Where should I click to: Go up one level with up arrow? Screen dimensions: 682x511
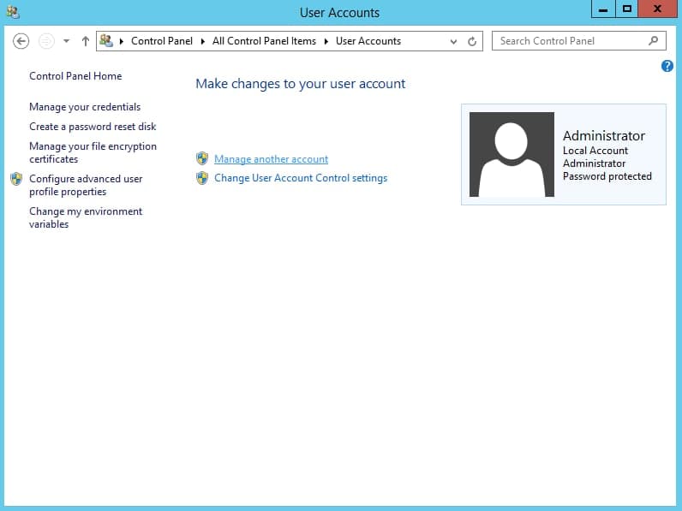(86, 41)
